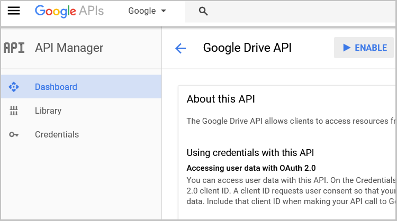Click the Credentials key icon
The width and height of the screenshot is (397, 221).
[14, 134]
